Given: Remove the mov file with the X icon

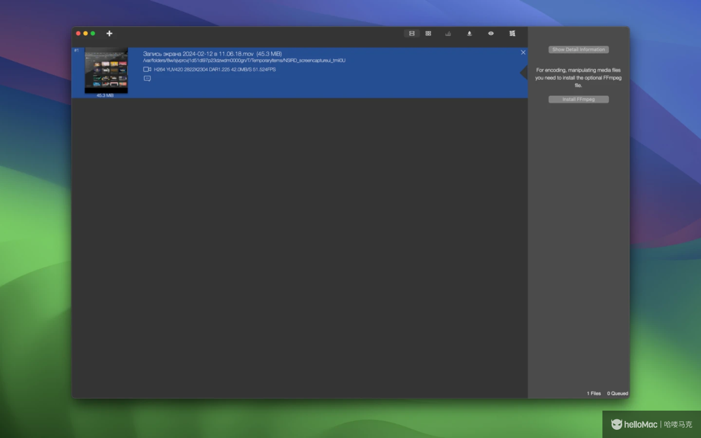Looking at the screenshot, I should 523,53.
